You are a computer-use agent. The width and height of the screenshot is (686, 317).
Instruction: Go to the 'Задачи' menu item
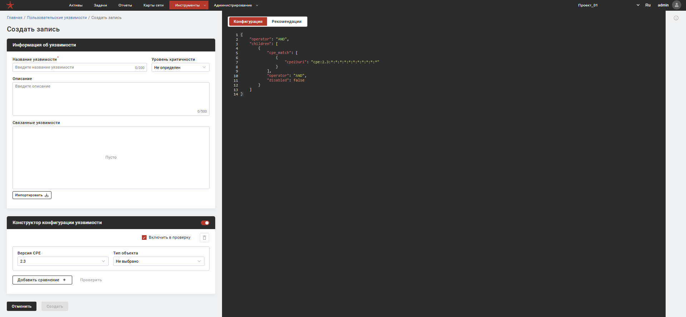[x=100, y=5]
